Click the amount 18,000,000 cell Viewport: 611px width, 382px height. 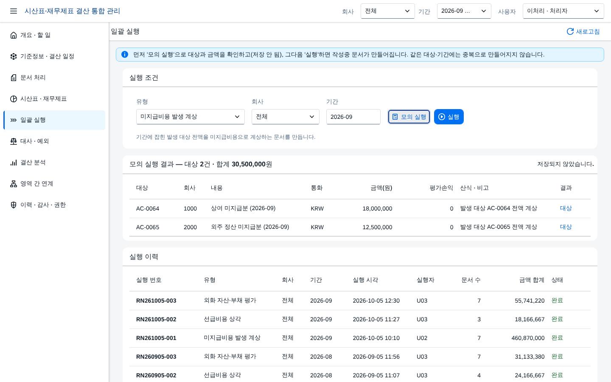[377, 208]
